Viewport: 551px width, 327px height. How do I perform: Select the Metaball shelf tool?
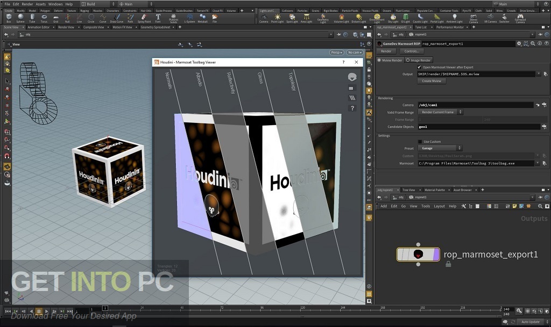203,16
